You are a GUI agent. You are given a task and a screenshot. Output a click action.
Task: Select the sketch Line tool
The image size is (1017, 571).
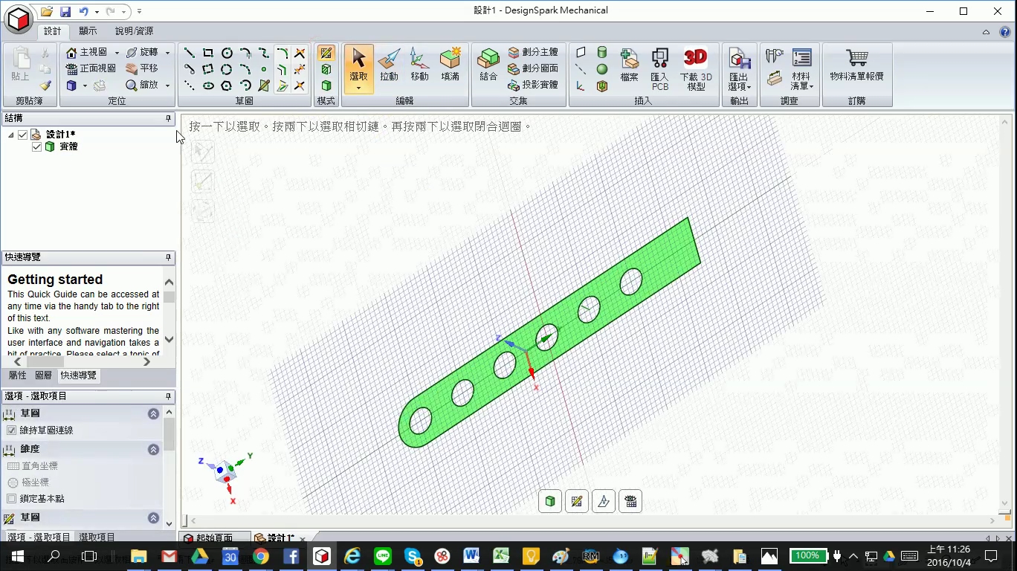[x=190, y=53]
